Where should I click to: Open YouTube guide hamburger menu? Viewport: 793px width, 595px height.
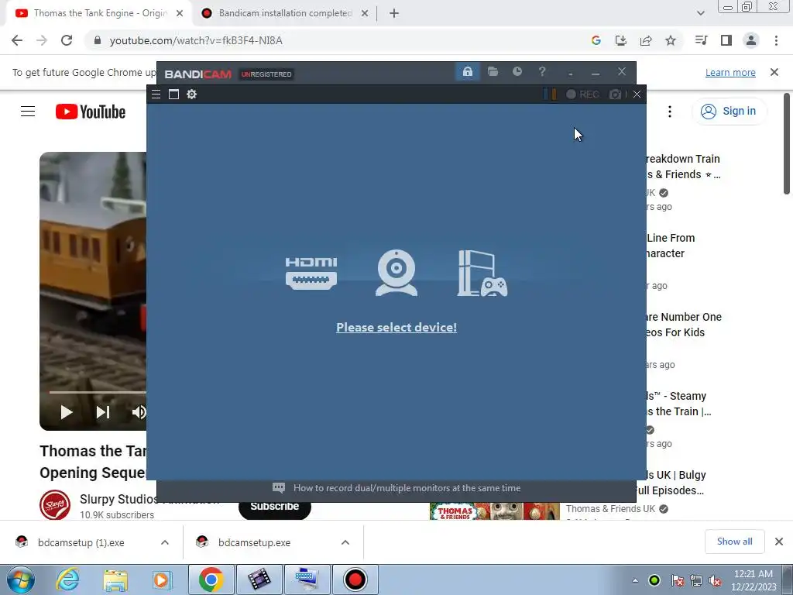(x=28, y=112)
